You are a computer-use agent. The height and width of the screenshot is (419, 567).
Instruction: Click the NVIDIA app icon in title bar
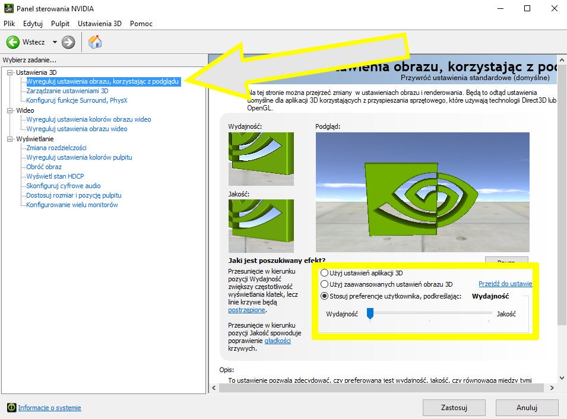[9, 8]
